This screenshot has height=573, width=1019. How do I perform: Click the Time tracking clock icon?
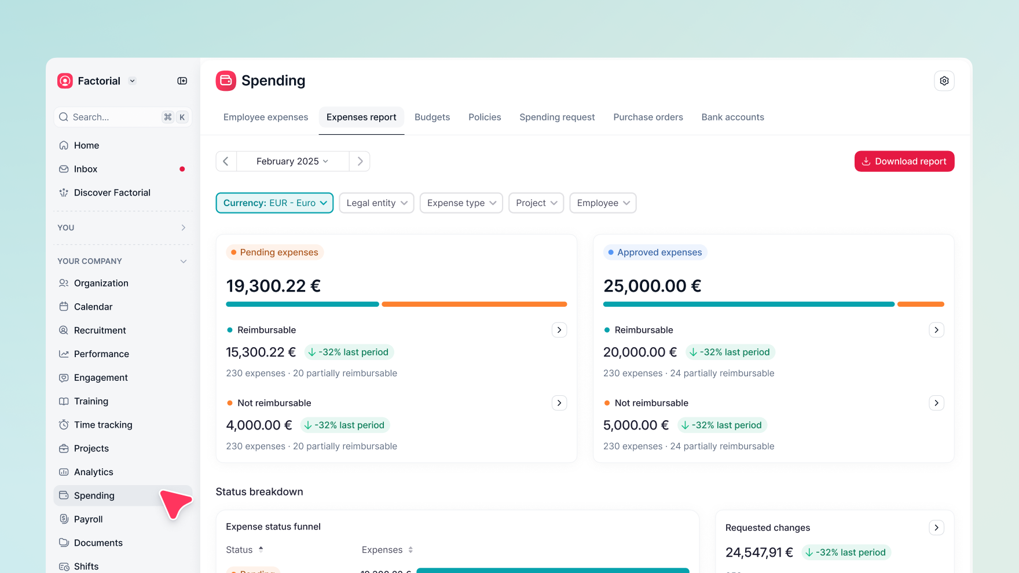coord(64,425)
